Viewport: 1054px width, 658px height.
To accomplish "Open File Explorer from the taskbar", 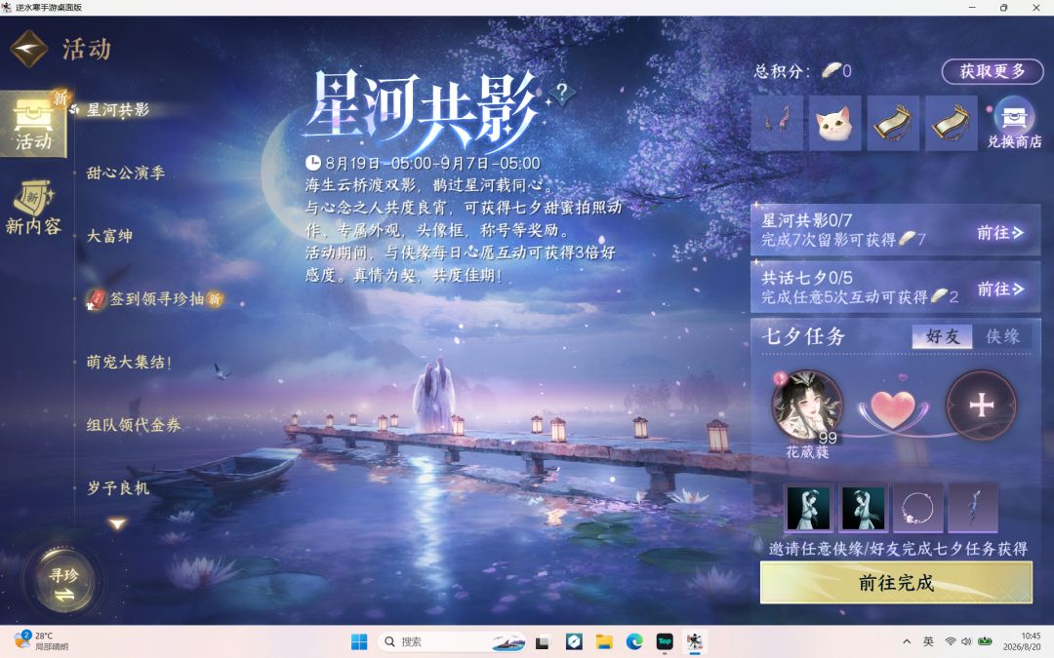I will (604, 641).
